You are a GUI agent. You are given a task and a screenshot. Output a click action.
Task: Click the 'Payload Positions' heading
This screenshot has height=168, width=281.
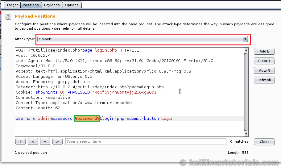pos(35,16)
